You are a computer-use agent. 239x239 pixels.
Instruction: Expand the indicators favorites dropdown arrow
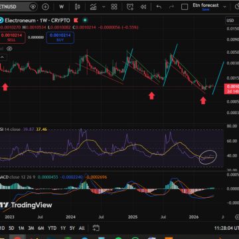click(x=104, y=7)
